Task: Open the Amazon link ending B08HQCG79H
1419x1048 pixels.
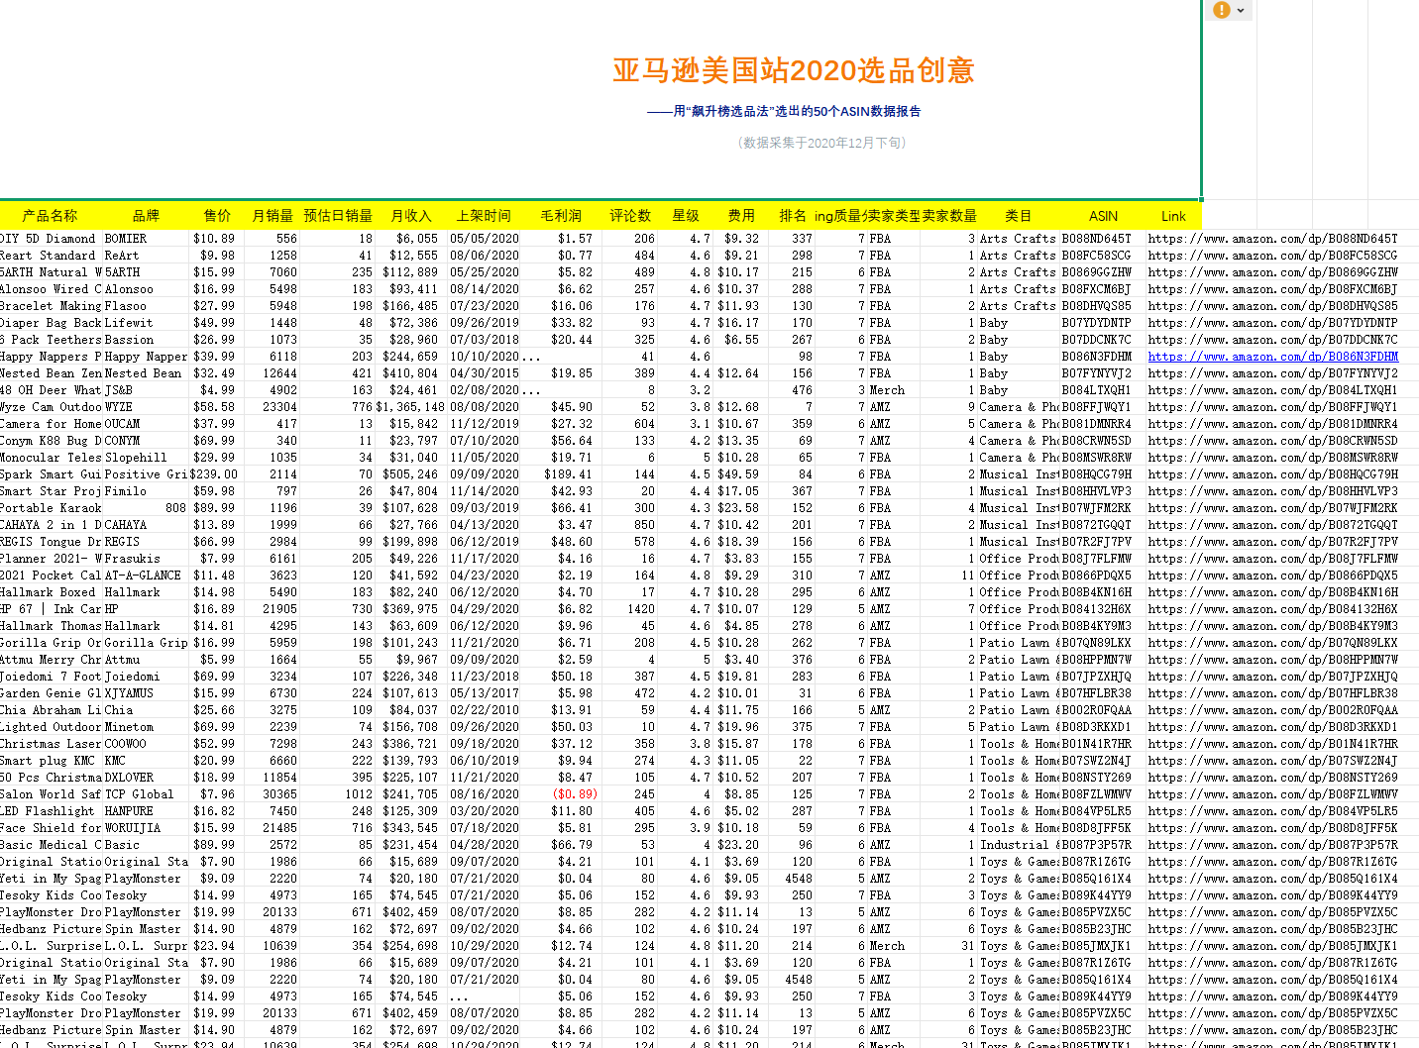Action: [x=1273, y=474]
